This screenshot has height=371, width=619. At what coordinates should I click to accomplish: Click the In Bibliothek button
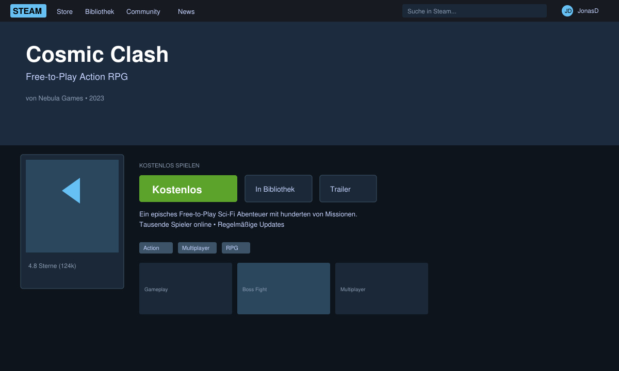pyautogui.click(x=279, y=189)
